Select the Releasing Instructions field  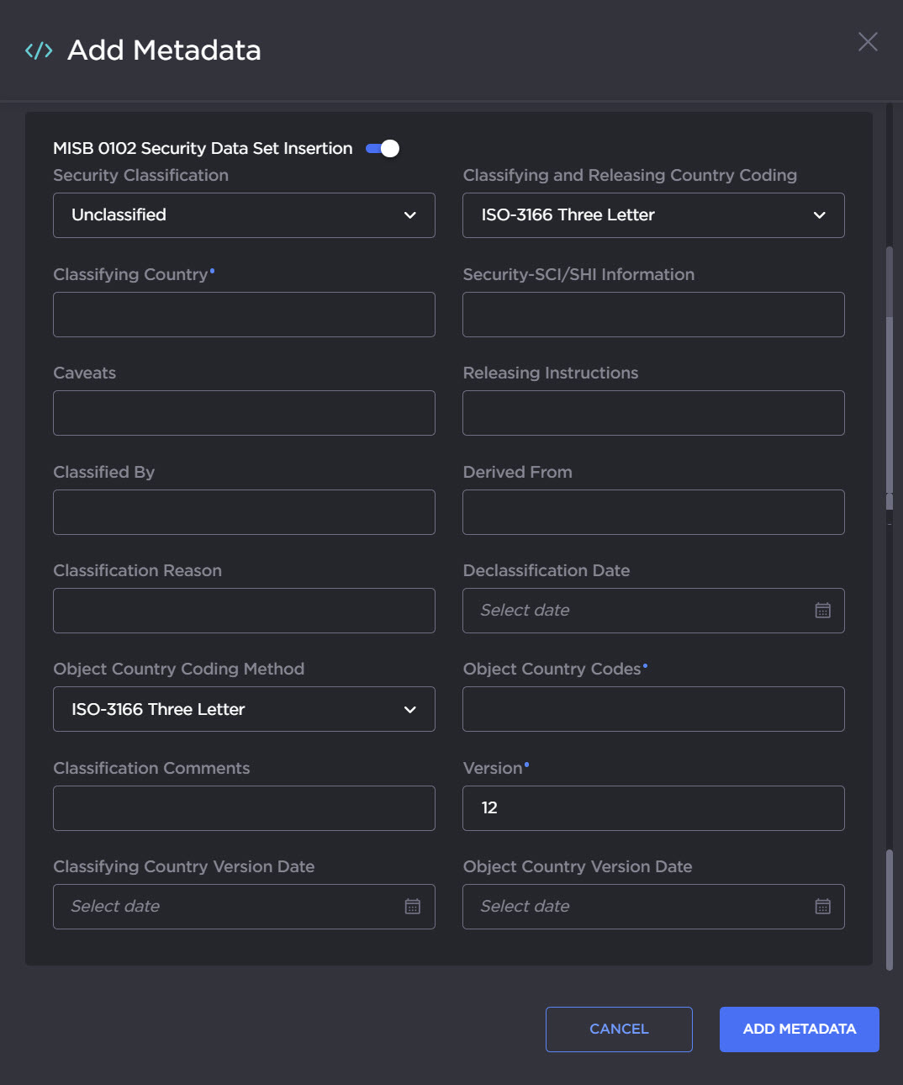point(653,413)
